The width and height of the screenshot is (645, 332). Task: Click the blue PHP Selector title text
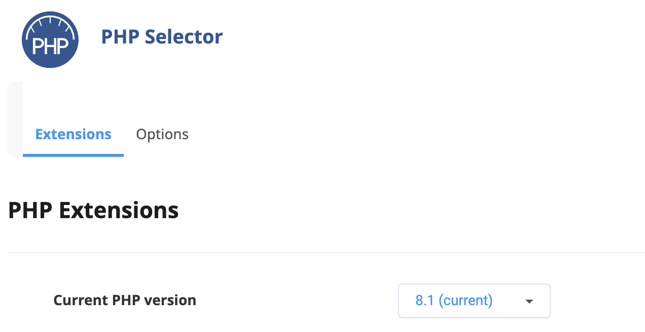point(162,36)
